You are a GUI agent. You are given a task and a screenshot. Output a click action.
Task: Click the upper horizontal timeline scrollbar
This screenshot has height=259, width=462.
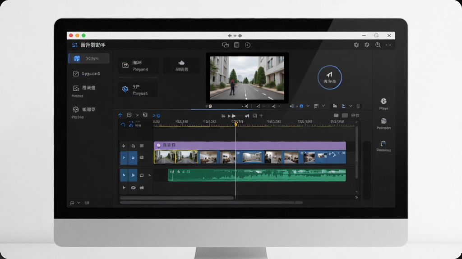pos(177,198)
